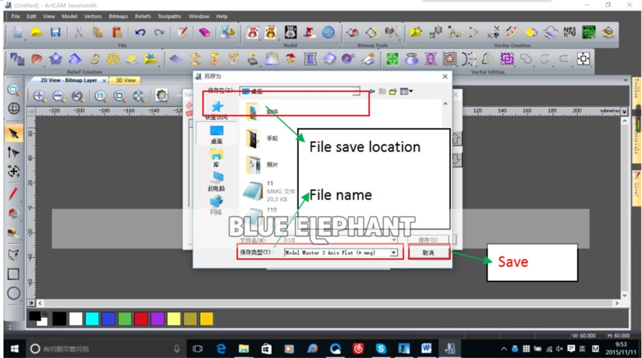Click the Transform Vectors move icon
The width and height of the screenshot is (642, 358).
click(x=14, y=171)
